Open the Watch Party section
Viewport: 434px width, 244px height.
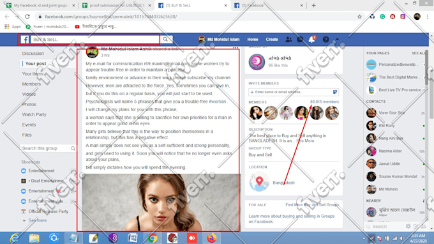click(x=34, y=114)
